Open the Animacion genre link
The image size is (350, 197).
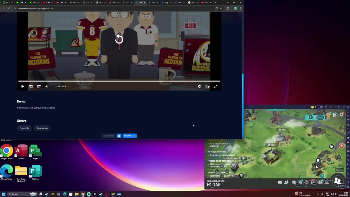point(42,128)
